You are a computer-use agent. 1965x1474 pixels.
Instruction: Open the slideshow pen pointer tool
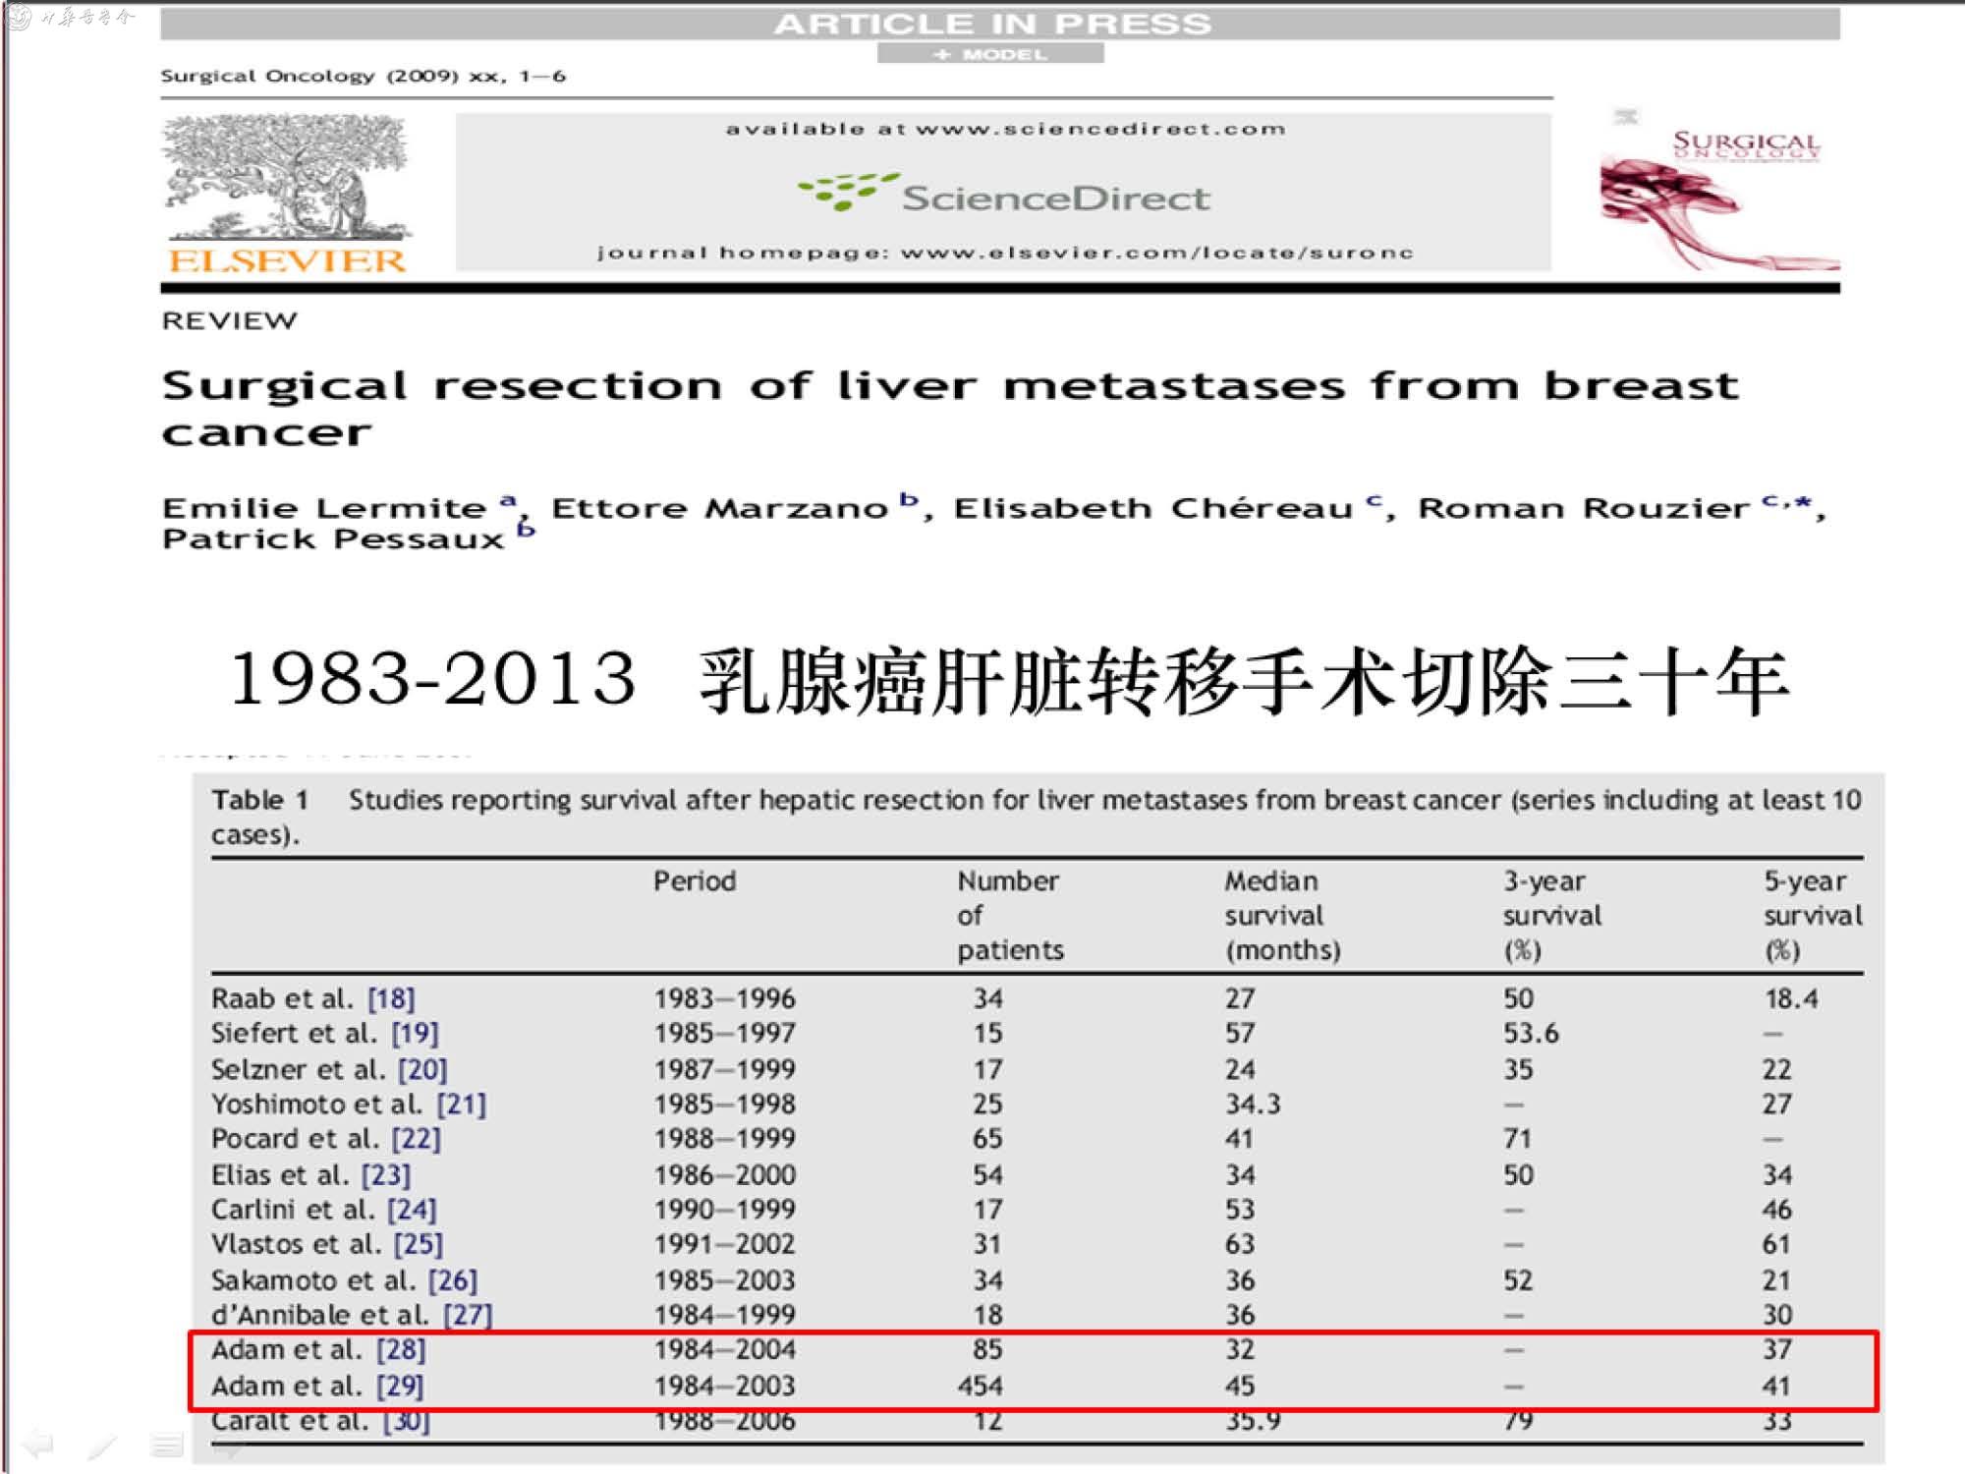coord(101,1445)
